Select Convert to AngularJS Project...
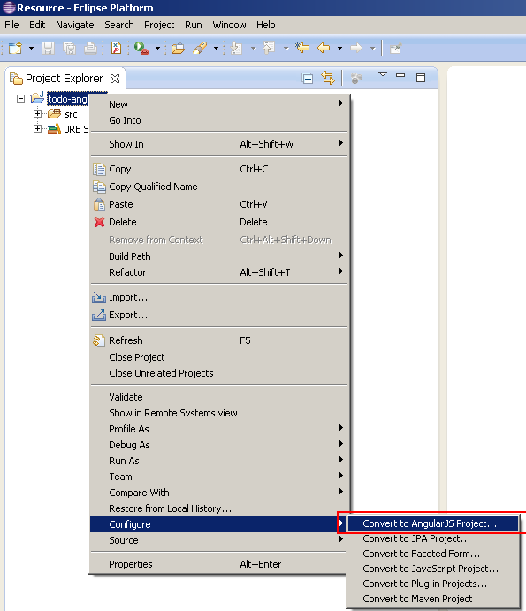The height and width of the screenshot is (611, 526). coord(433,523)
